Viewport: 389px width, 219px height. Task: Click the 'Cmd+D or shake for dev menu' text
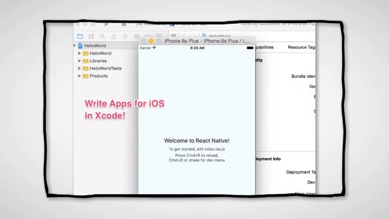[197, 160]
